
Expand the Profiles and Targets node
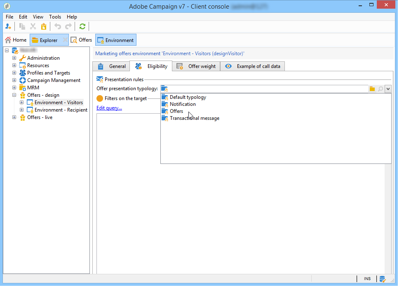pyautogui.click(x=14, y=73)
